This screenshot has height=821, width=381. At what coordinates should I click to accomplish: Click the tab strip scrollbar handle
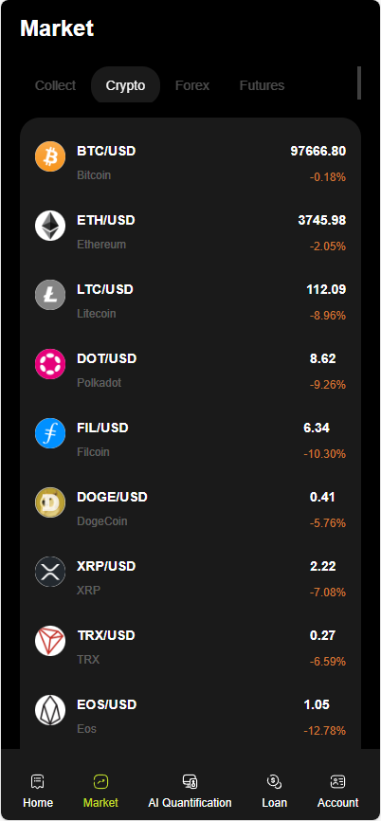click(x=359, y=82)
